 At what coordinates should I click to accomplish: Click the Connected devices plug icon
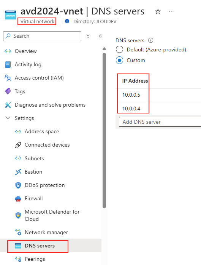coord(18,145)
